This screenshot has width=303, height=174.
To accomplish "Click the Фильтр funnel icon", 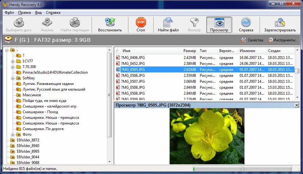I will [x=194, y=22].
